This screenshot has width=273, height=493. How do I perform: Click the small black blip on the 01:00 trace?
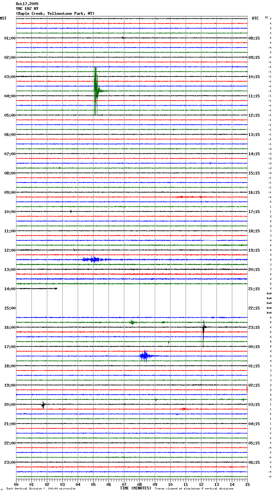click(123, 38)
